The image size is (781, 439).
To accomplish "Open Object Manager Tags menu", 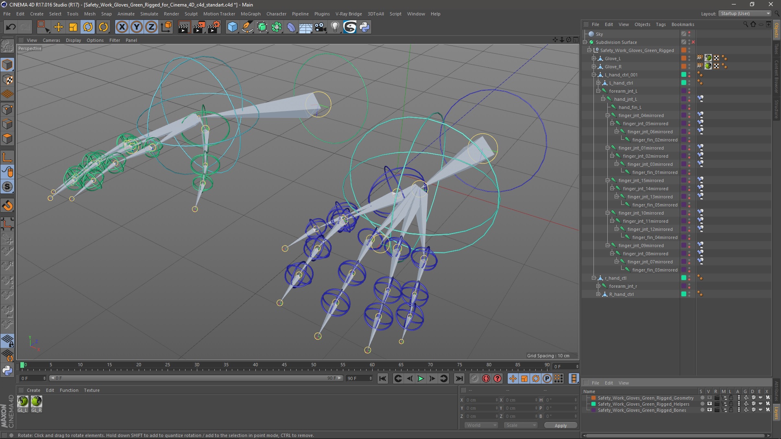I will 661,24.
